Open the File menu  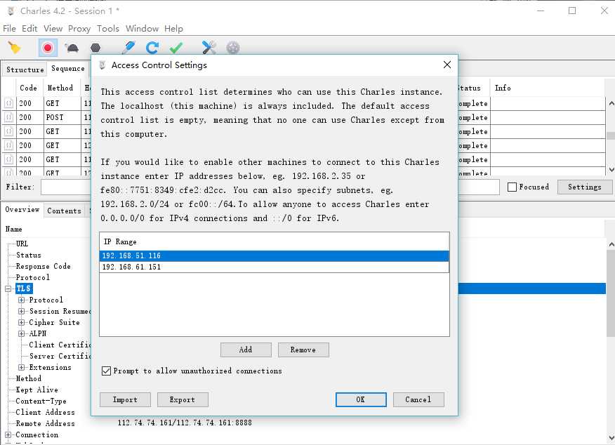(x=9, y=29)
